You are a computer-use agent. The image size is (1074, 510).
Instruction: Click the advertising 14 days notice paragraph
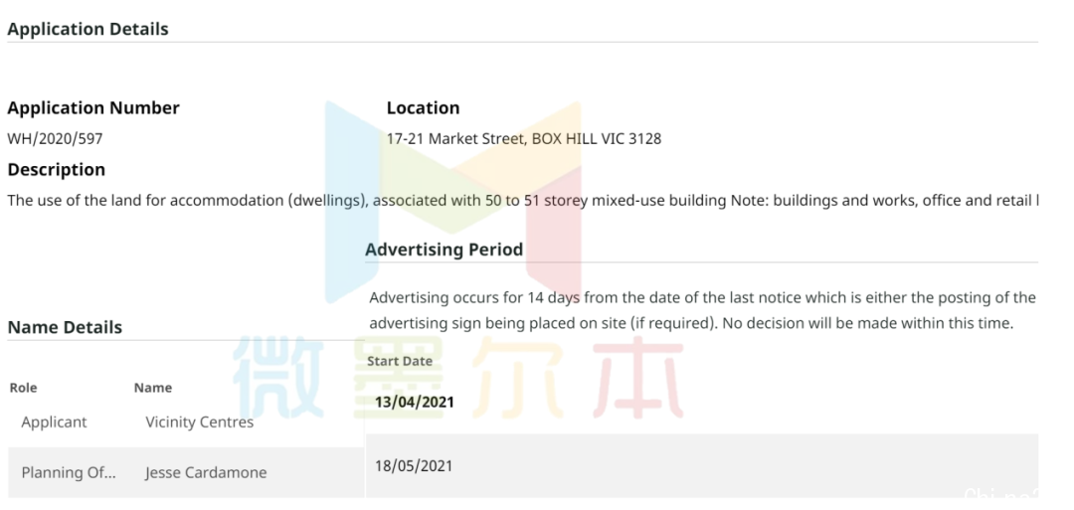[x=702, y=310]
